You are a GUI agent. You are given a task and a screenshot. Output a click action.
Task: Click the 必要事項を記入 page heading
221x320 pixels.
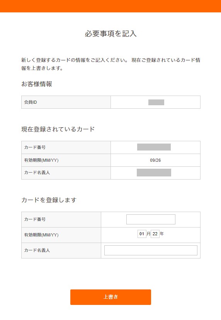[x=110, y=34]
